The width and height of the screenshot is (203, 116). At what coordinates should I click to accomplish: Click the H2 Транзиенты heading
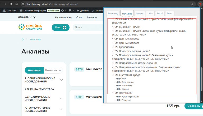(x=123, y=47)
